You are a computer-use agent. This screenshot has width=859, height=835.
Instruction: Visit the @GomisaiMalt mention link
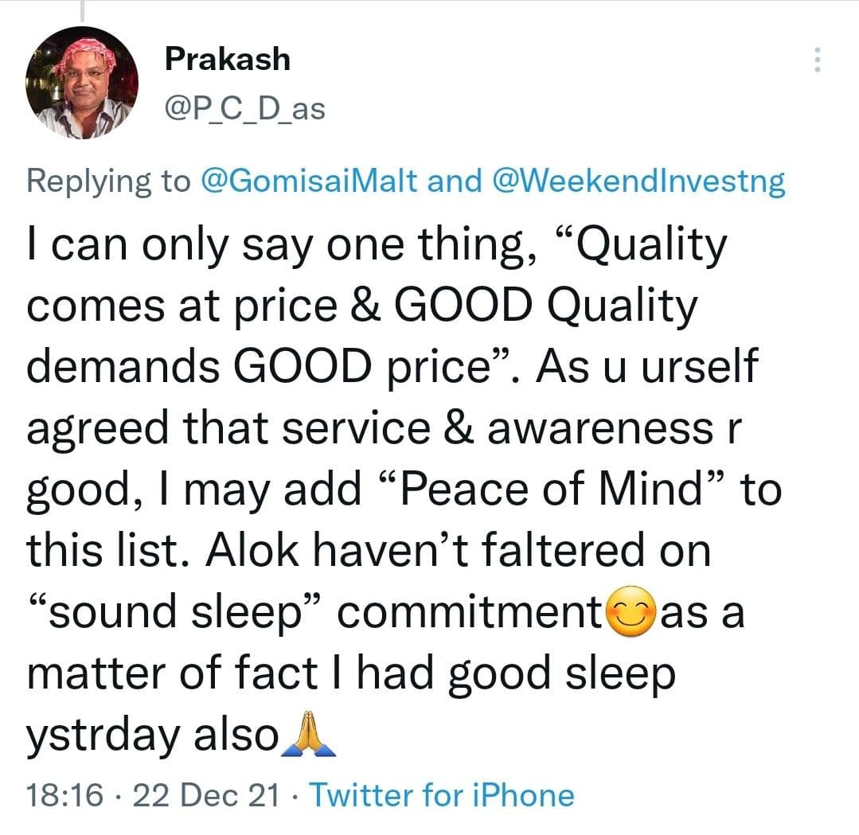click(309, 181)
